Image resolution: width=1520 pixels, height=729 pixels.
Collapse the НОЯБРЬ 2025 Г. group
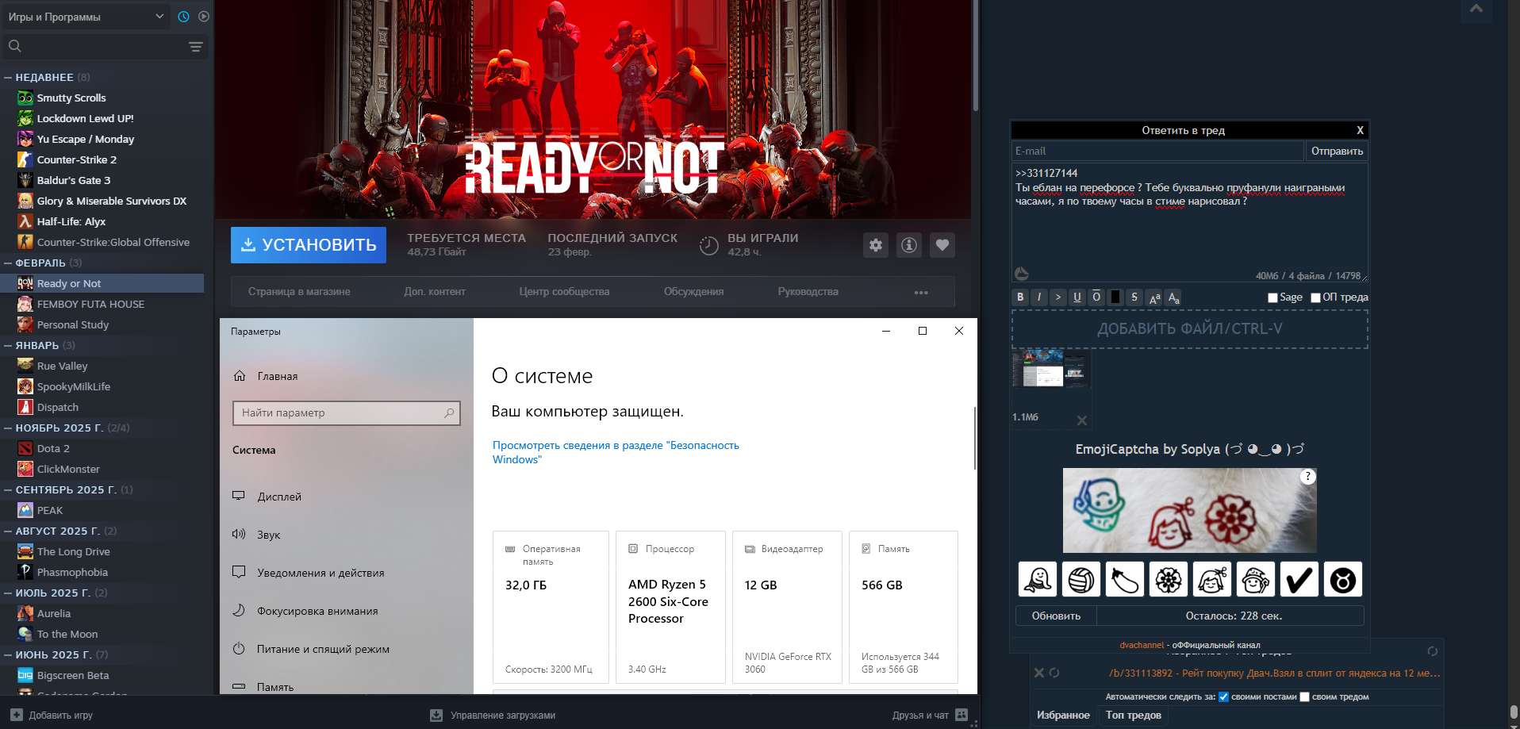coord(8,428)
